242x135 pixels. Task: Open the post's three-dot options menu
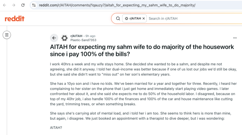235,38
